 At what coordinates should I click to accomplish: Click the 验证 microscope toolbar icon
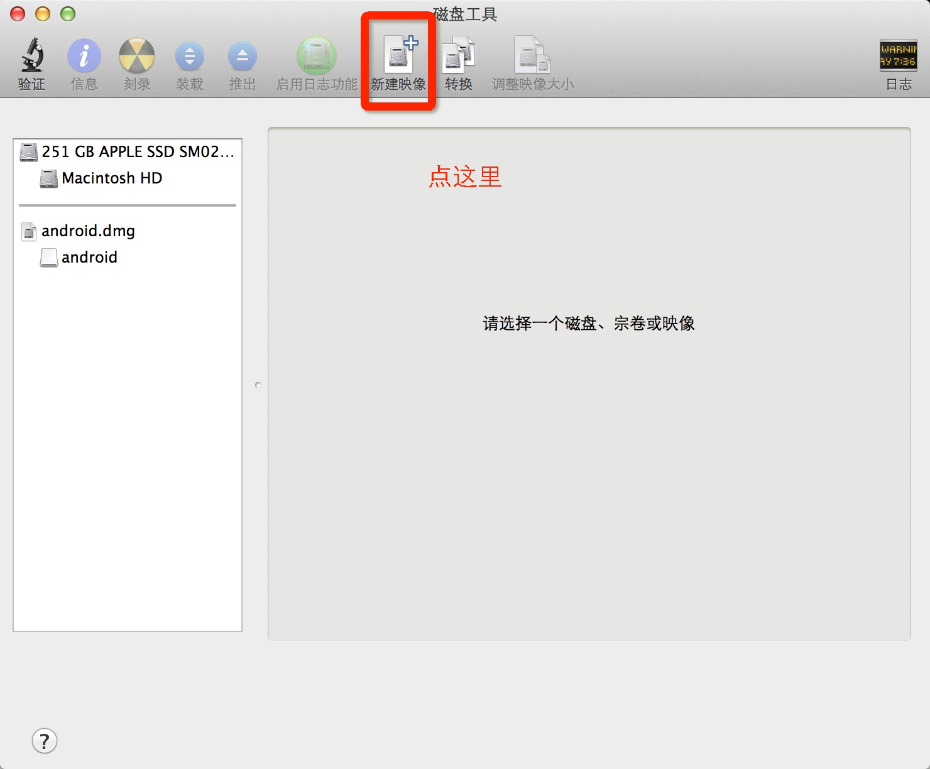click(x=32, y=55)
